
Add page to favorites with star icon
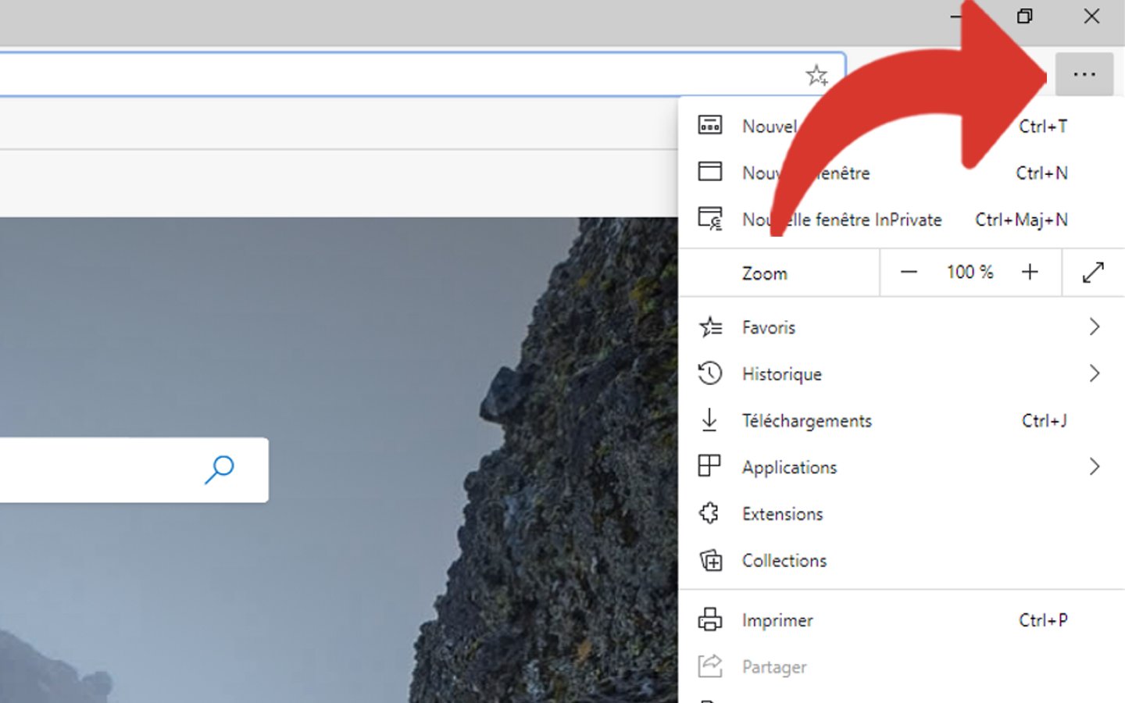[816, 75]
